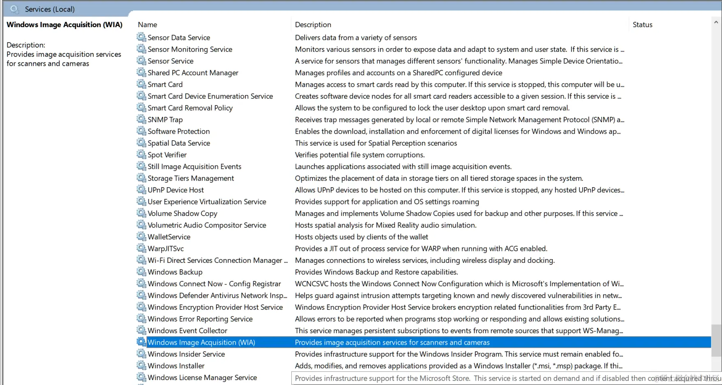Select Windows Encryption Provider Host Service
The image size is (722, 385).
coord(215,307)
